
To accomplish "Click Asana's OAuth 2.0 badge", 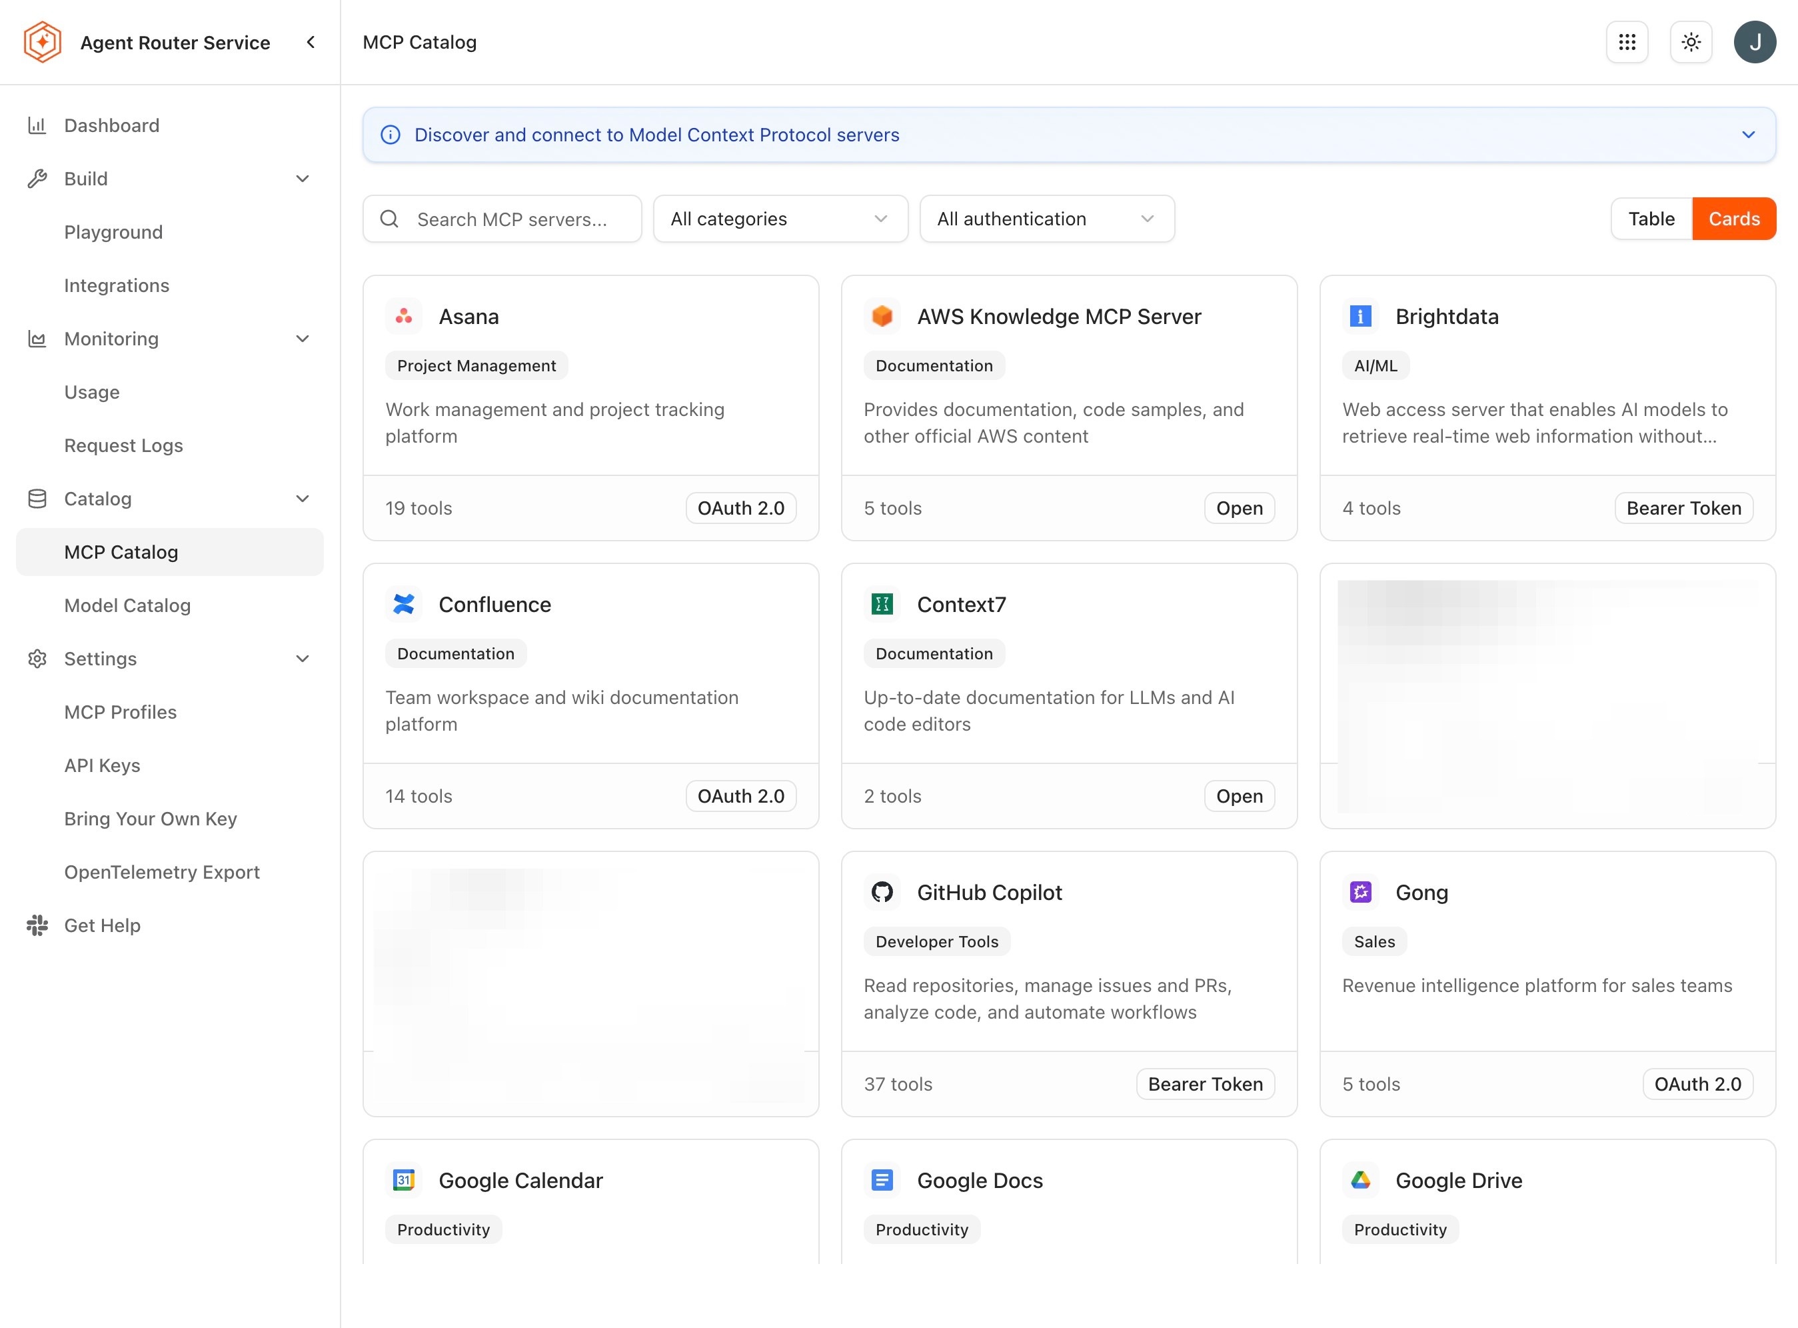I will (x=741, y=508).
